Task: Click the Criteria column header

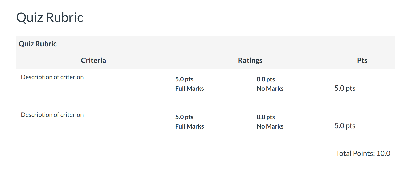Action: [93, 60]
